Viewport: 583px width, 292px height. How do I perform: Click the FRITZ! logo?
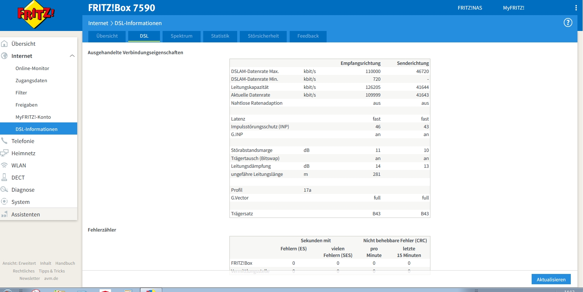tap(36, 14)
